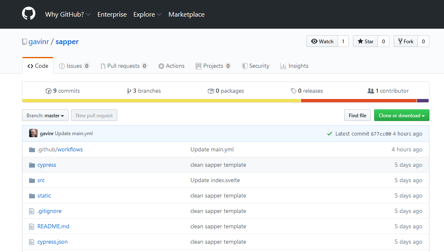444x252 pixels.
Task: Click the file icon for README.md
Action: (x=32, y=227)
